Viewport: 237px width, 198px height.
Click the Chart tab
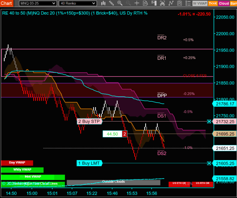point(6,3)
